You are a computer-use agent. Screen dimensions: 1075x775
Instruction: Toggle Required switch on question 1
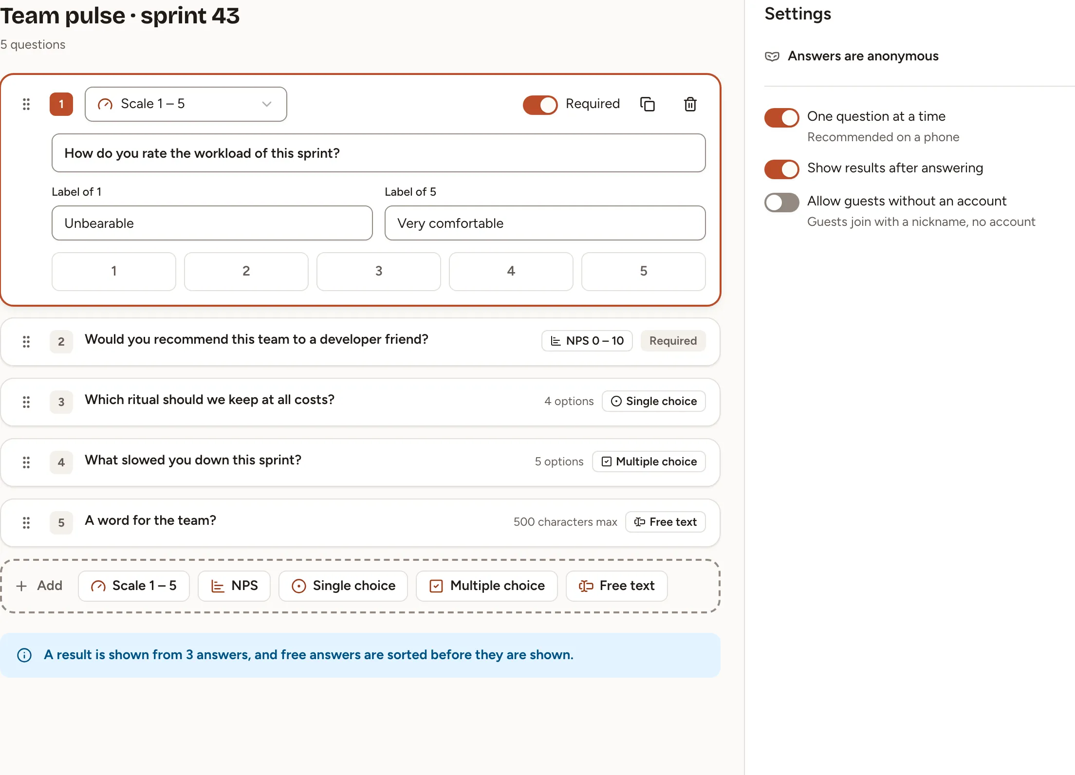pos(540,105)
